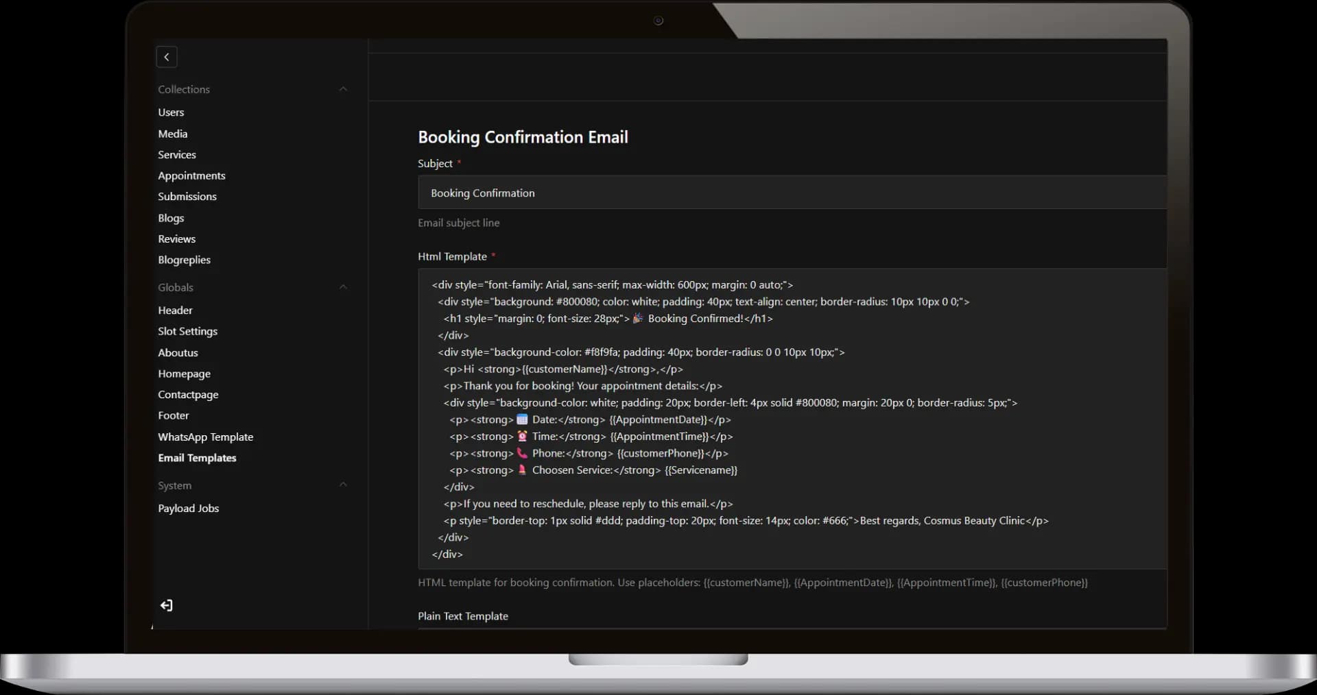Open the Blogreplies collection

coord(184,260)
